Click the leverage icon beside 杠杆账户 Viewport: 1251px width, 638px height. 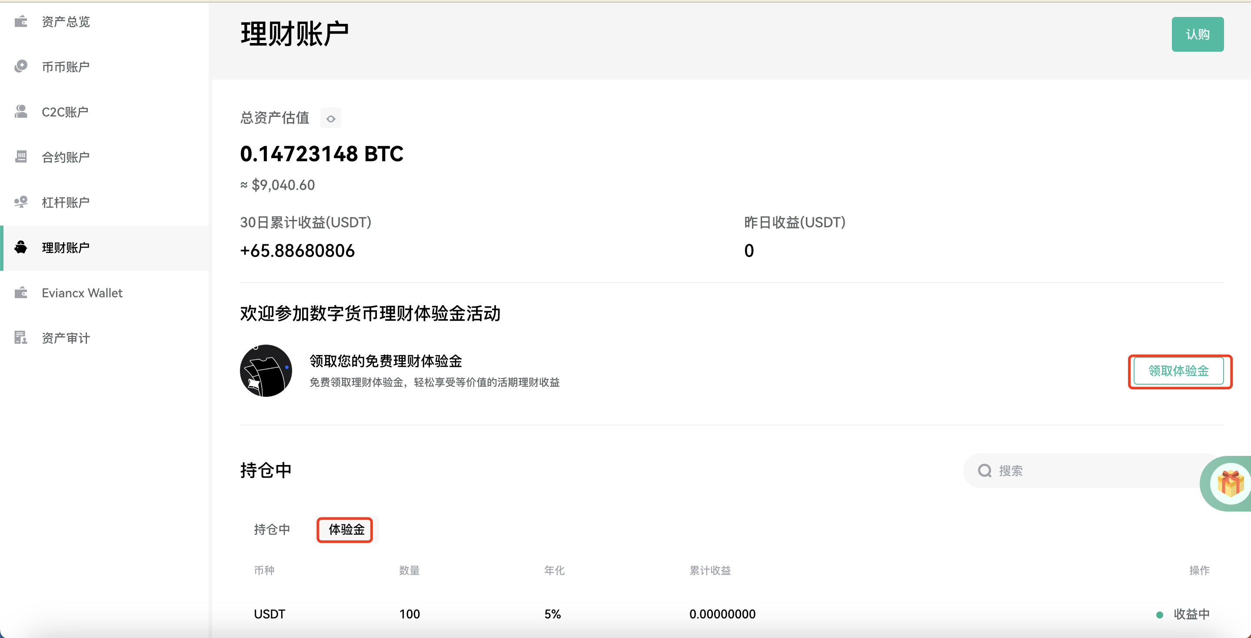pyautogui.click(x=21, y=202)
